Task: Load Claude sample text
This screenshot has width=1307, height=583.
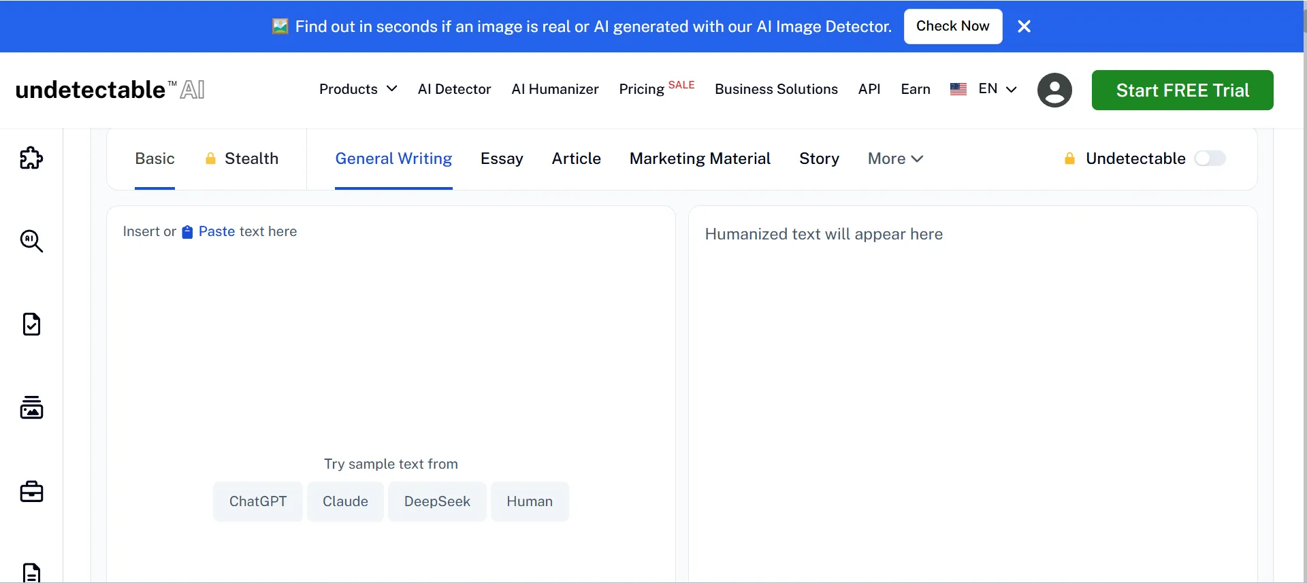Action: point(345,501)
